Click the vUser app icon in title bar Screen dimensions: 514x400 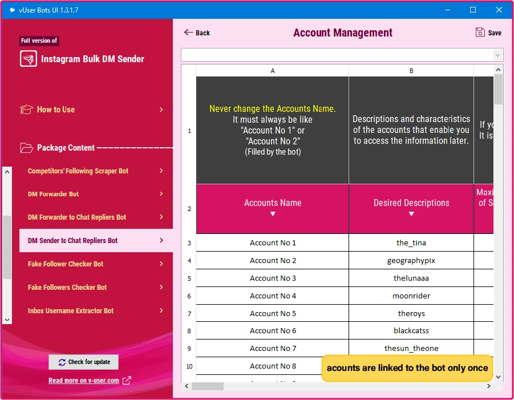click(13, 10)
